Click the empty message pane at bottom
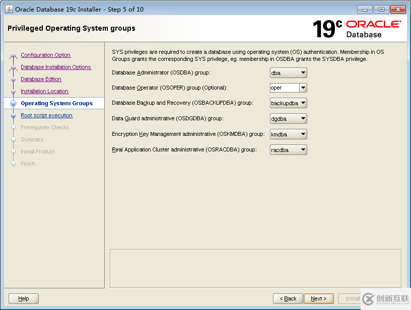The image size is (411, 310). 255,268
